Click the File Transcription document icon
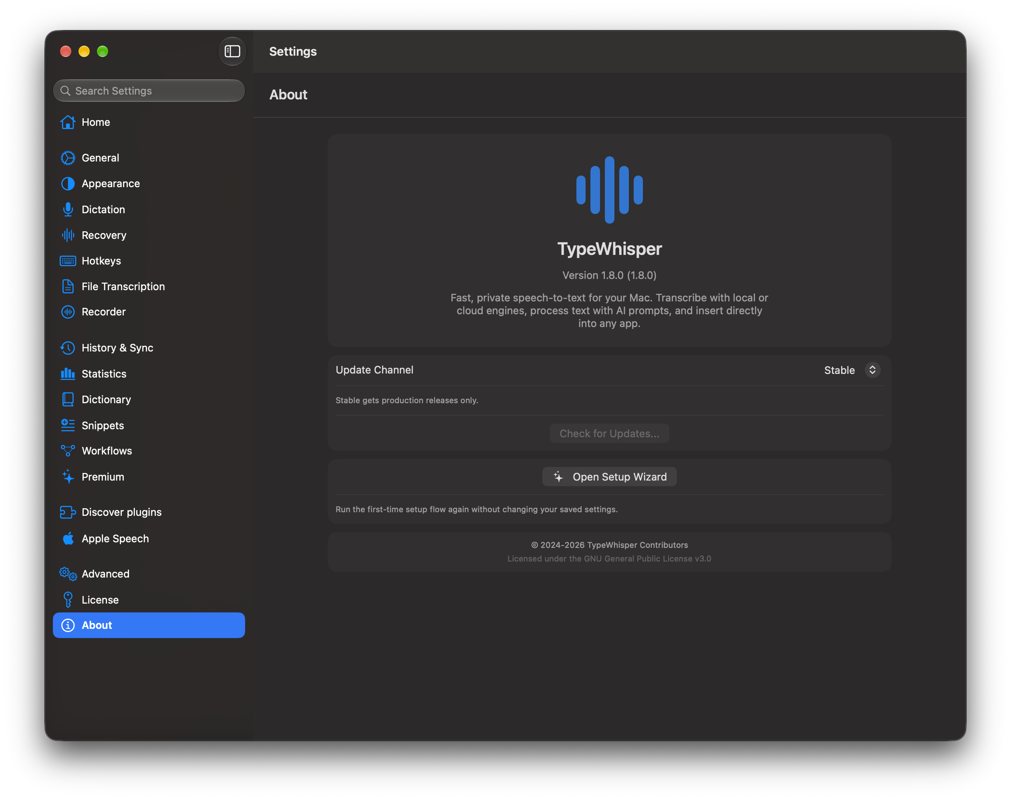The width and height of the screenshot is (1011, 800). coord(68,286)
